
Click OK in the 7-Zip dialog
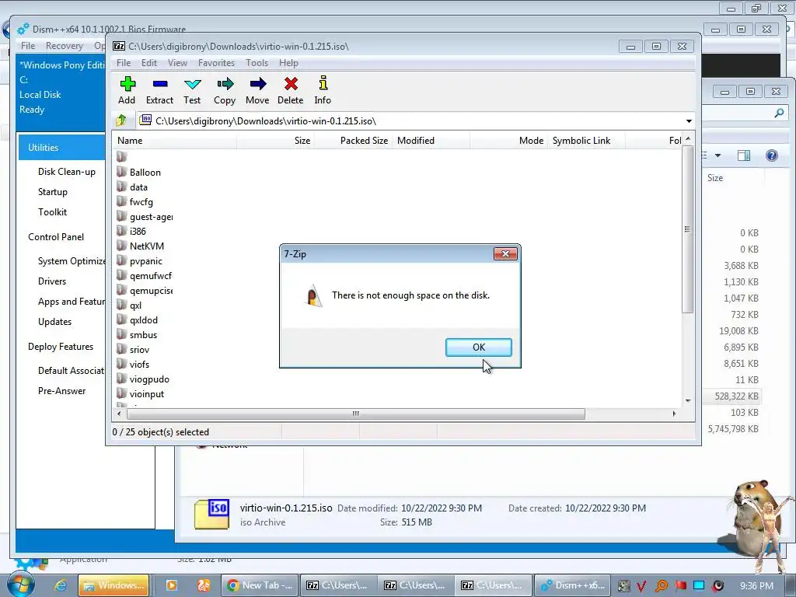[479, 347]
